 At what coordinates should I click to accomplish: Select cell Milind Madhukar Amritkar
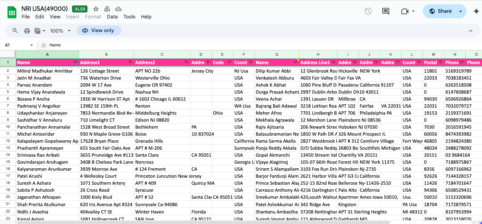point(47,71)
